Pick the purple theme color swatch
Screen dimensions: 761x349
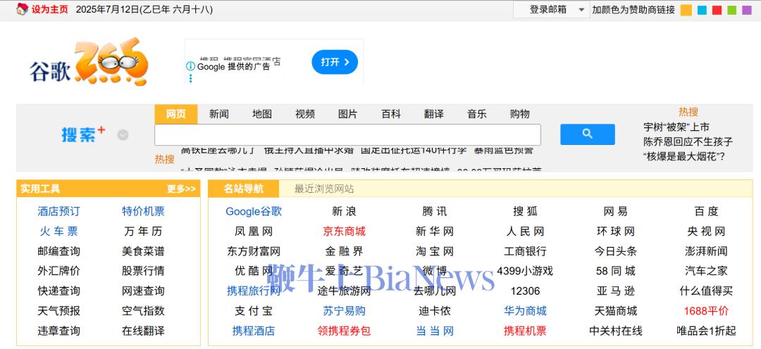(747, 10)
